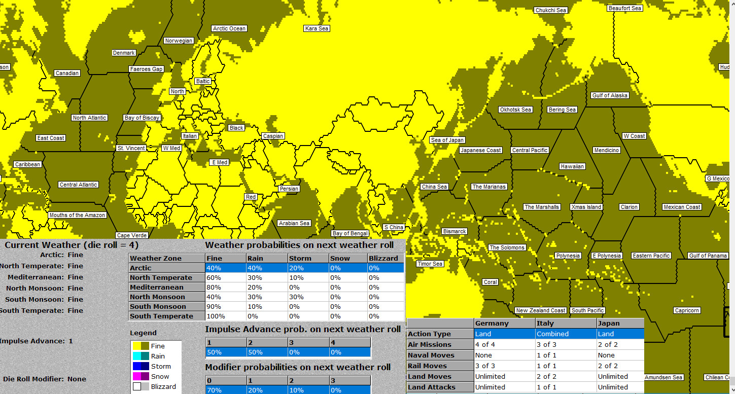735x394 pixels.
Task: Select the Caribbean label
Action: 27,164
